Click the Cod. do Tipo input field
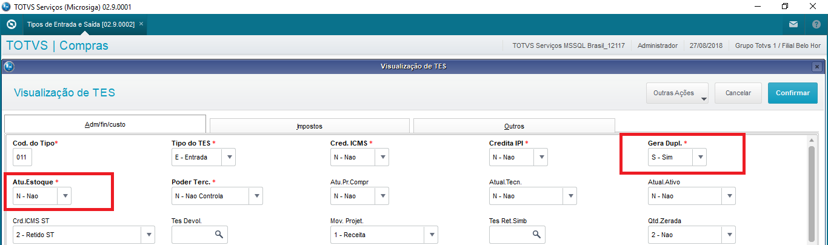 pos(22,158)
